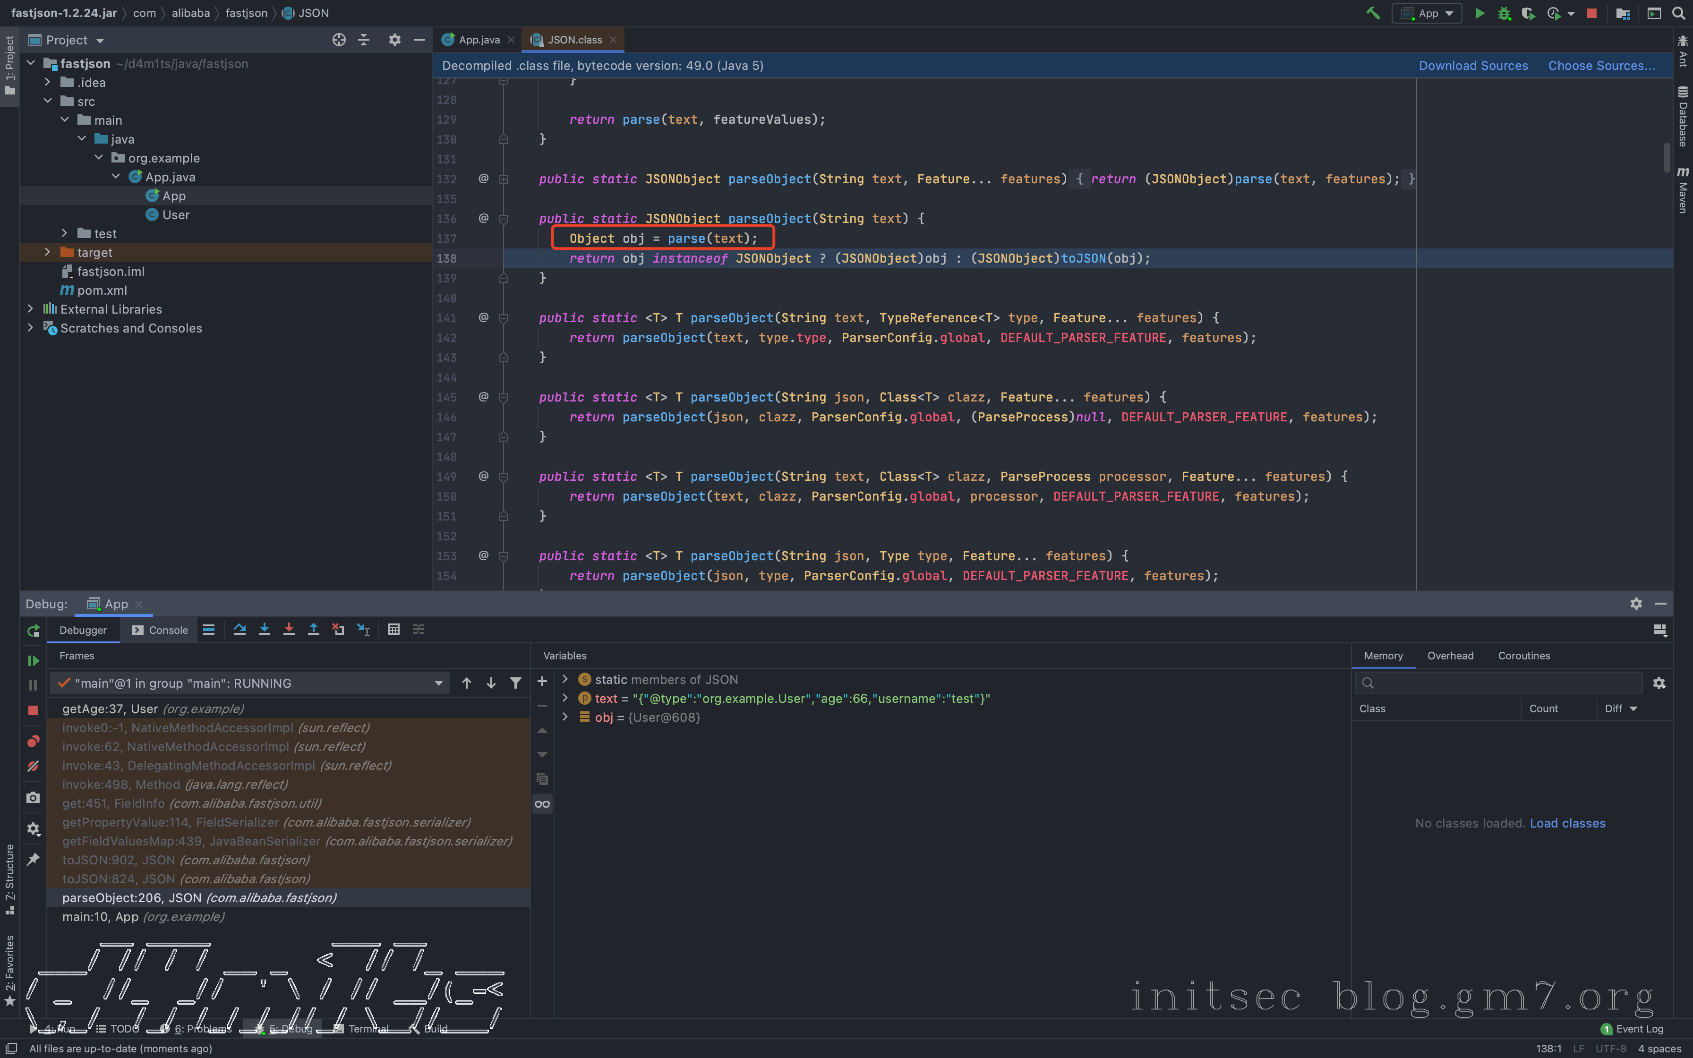Open Evaluate Expression calculator icon
Screen dimensions: 1693x1058
click(x=394, y=629)
